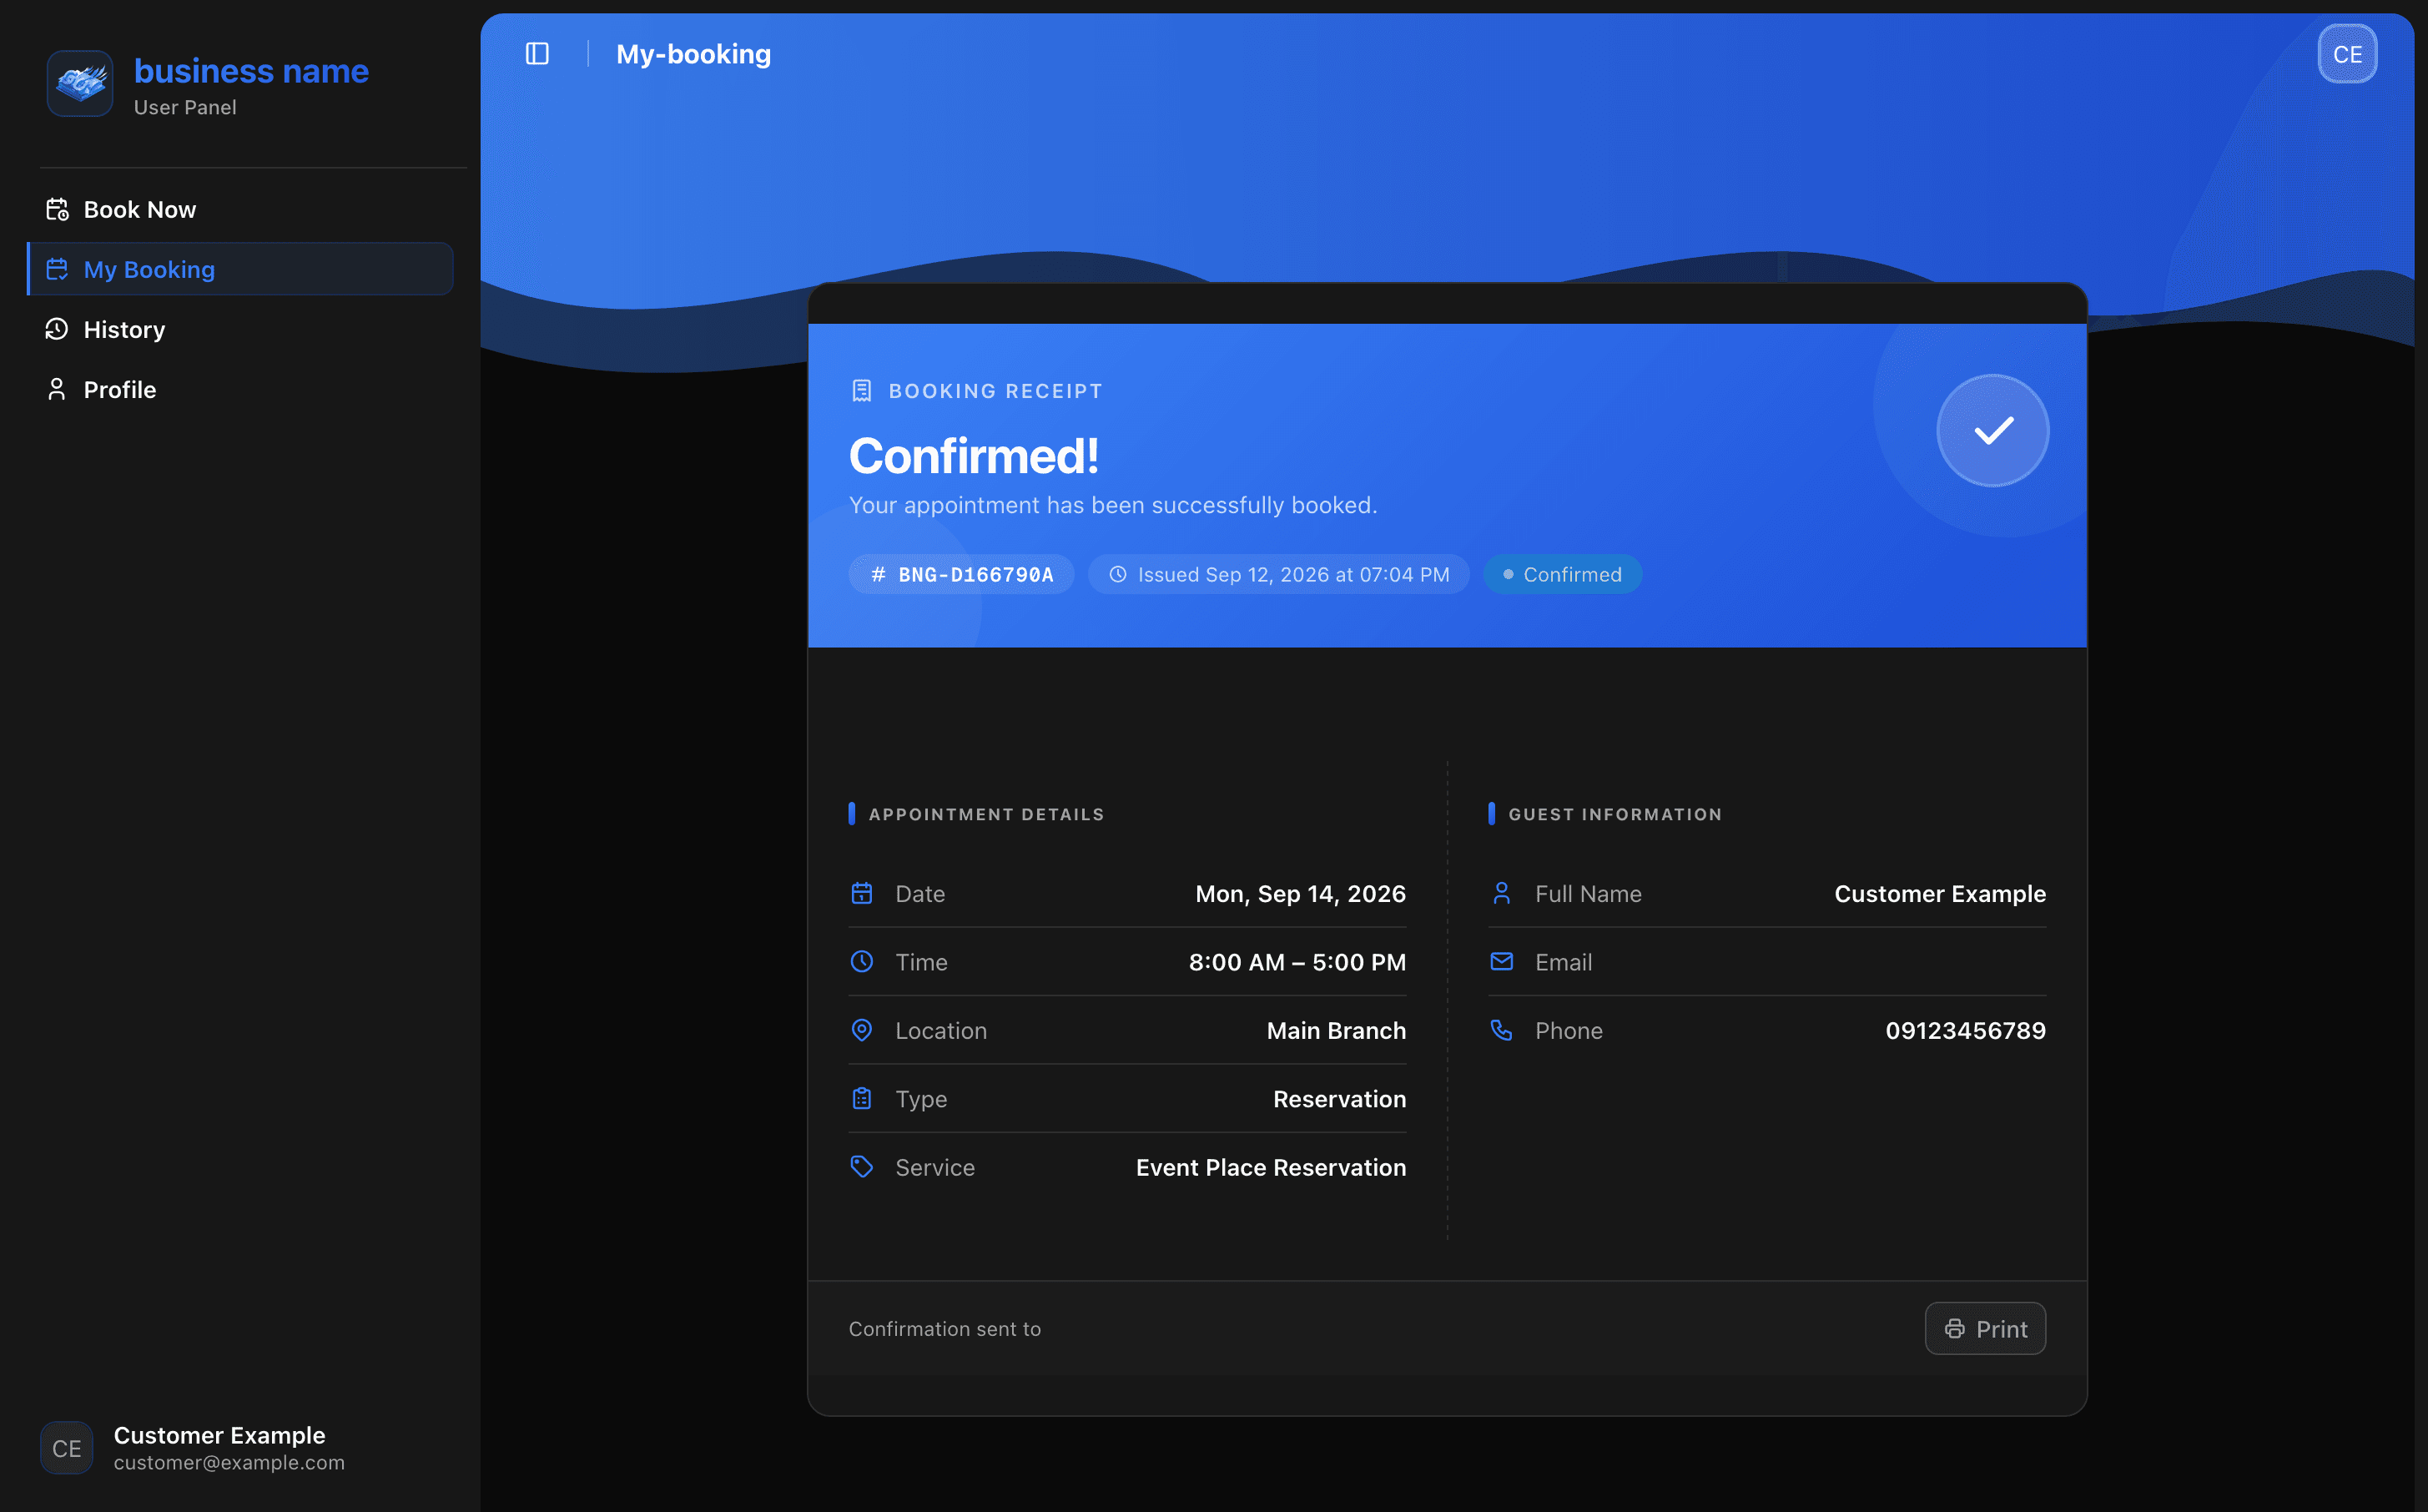Click the tag icon beside Service
The height and width of the screenshot is (1512, 2428).
point(862,1167)
